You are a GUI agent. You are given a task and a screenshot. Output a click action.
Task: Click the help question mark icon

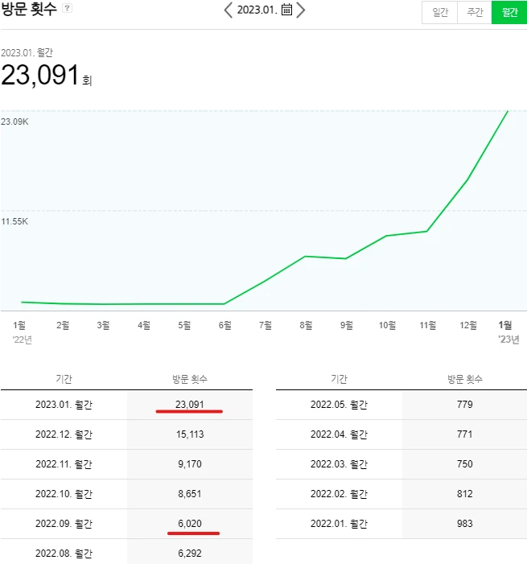coord(67,8)
